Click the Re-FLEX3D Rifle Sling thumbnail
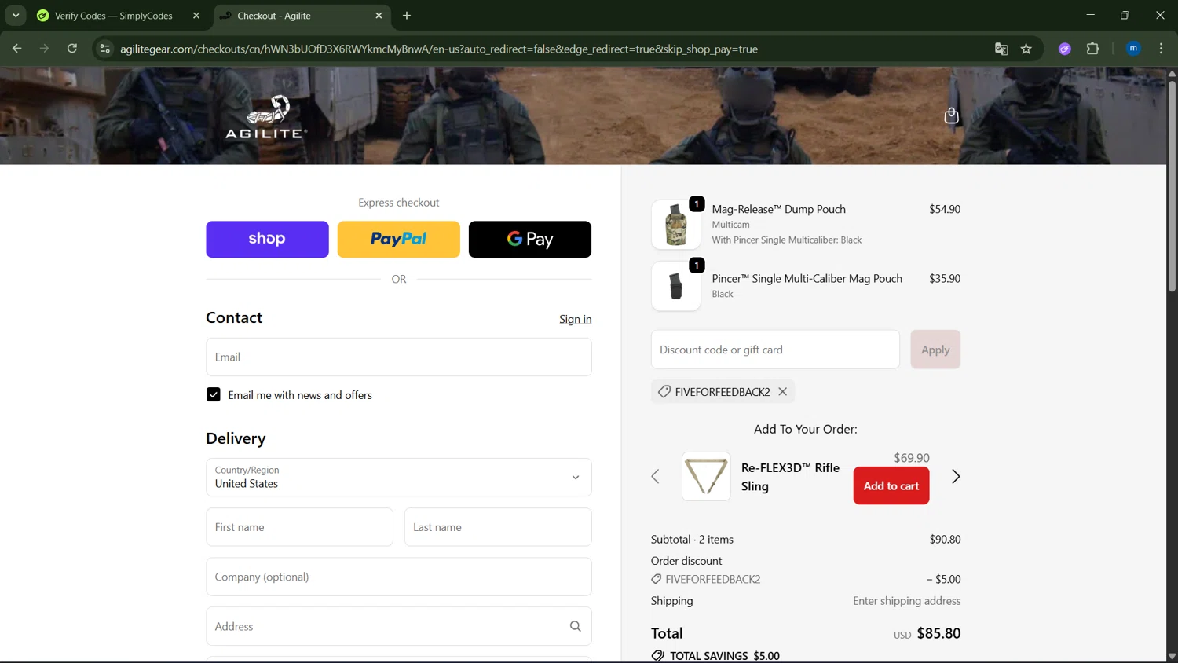The image size is (1178, 663). coord(706,476)
